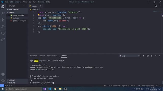Click the editor minimap
The width and height of the screenshot is (163, 91).
(155, 11)
